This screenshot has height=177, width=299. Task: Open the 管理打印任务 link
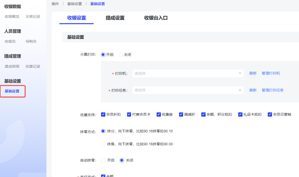click(x=272, y=90)
